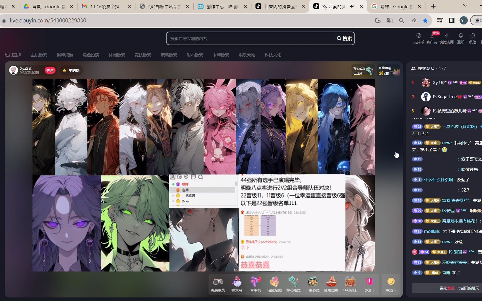
Task: Go to 竞技游戏 category
Action: pyautogui.click(x=143, y=55)
